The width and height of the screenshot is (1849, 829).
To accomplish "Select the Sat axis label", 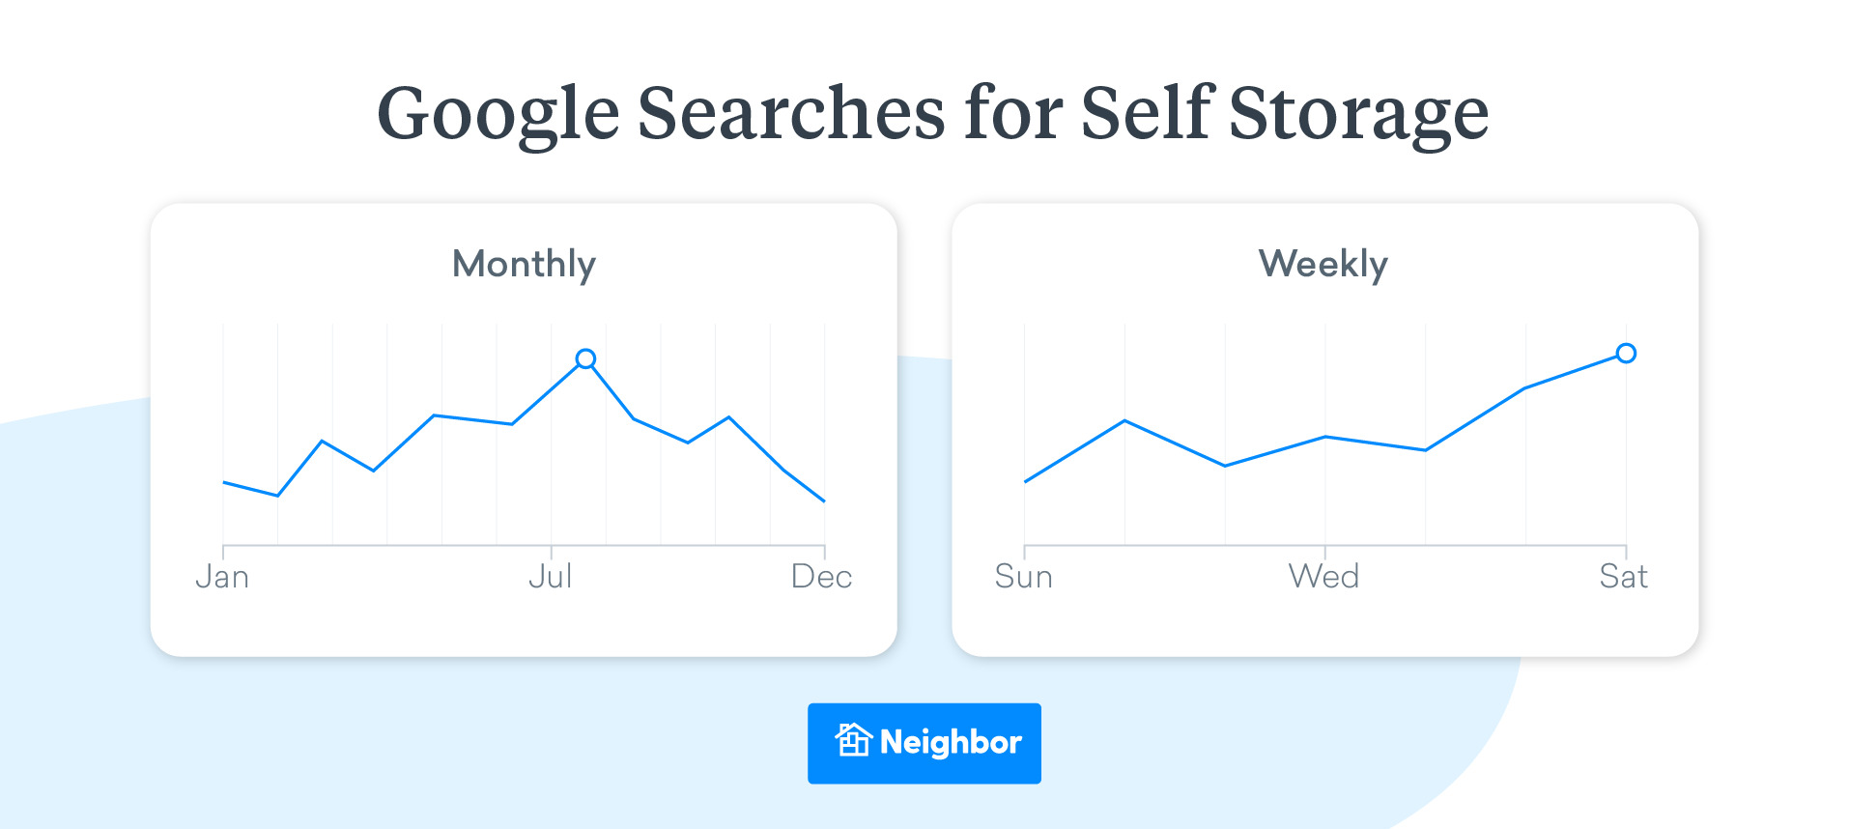I will click(1623, 577).
